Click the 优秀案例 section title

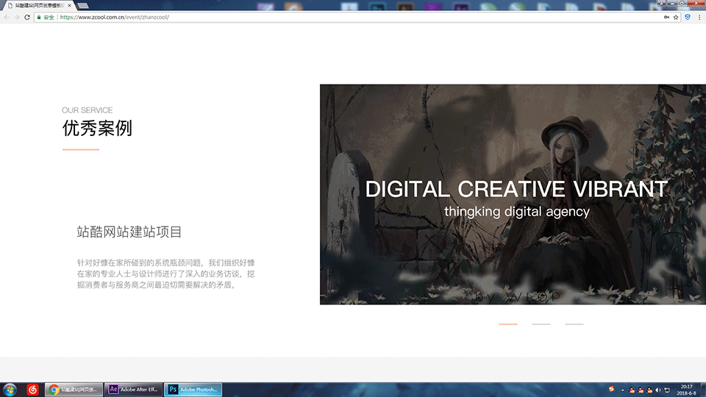coord(97,128)
